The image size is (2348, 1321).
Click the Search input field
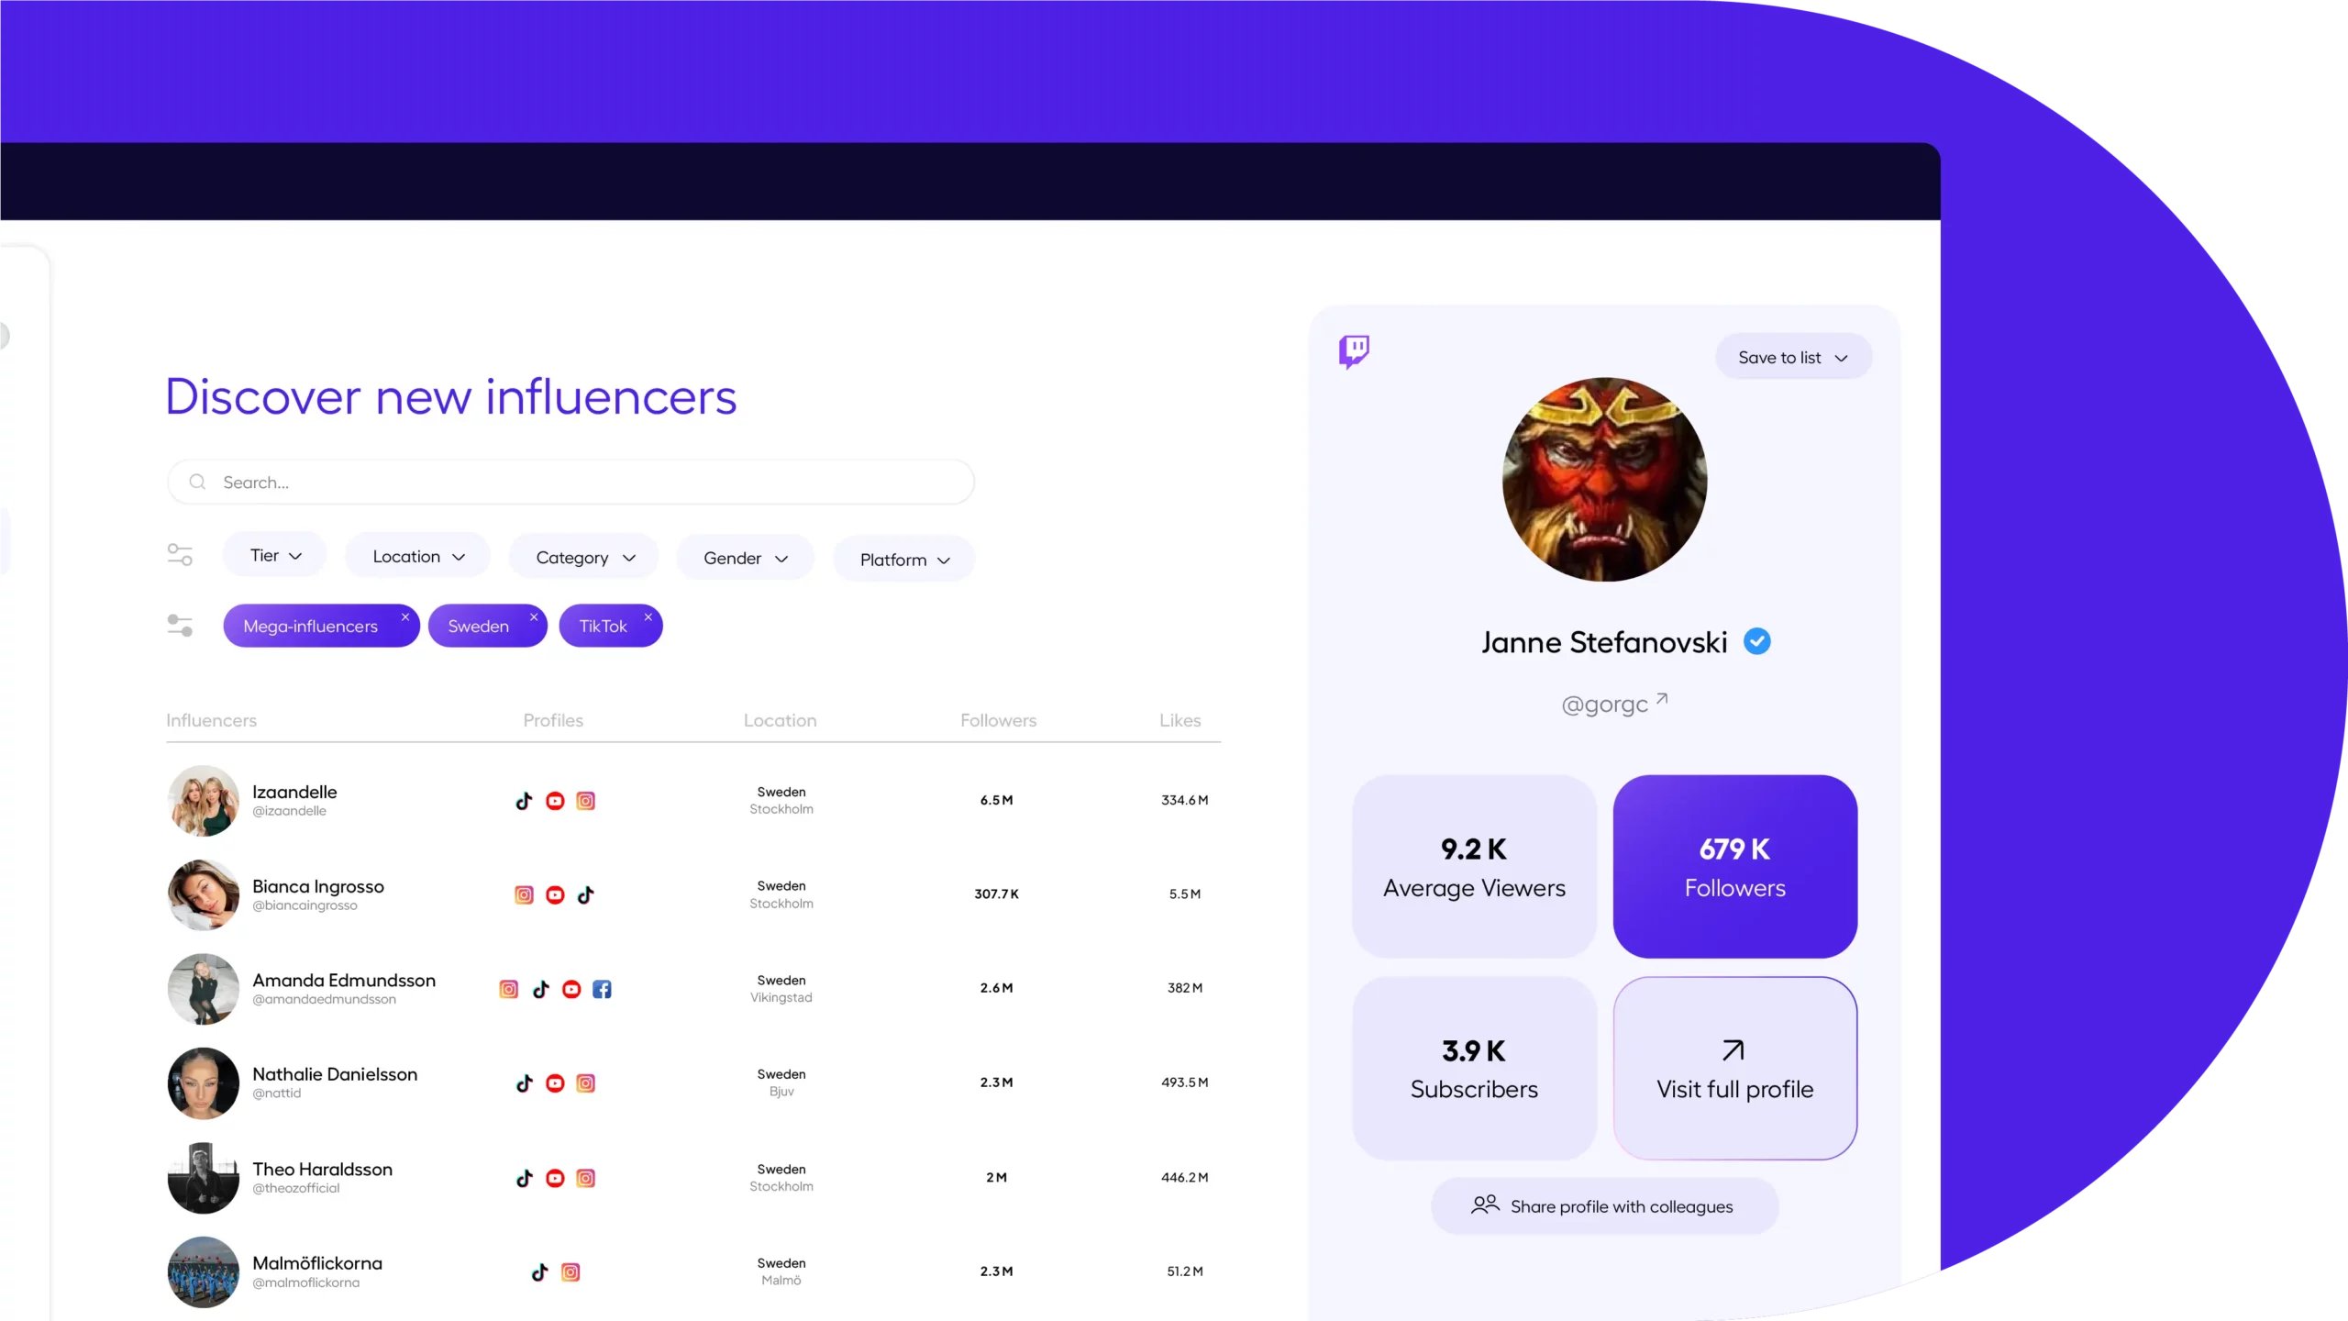(x=570, y=481)
